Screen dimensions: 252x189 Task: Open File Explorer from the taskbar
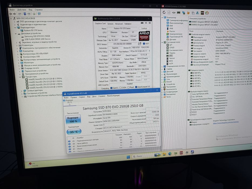pos(164,154)
